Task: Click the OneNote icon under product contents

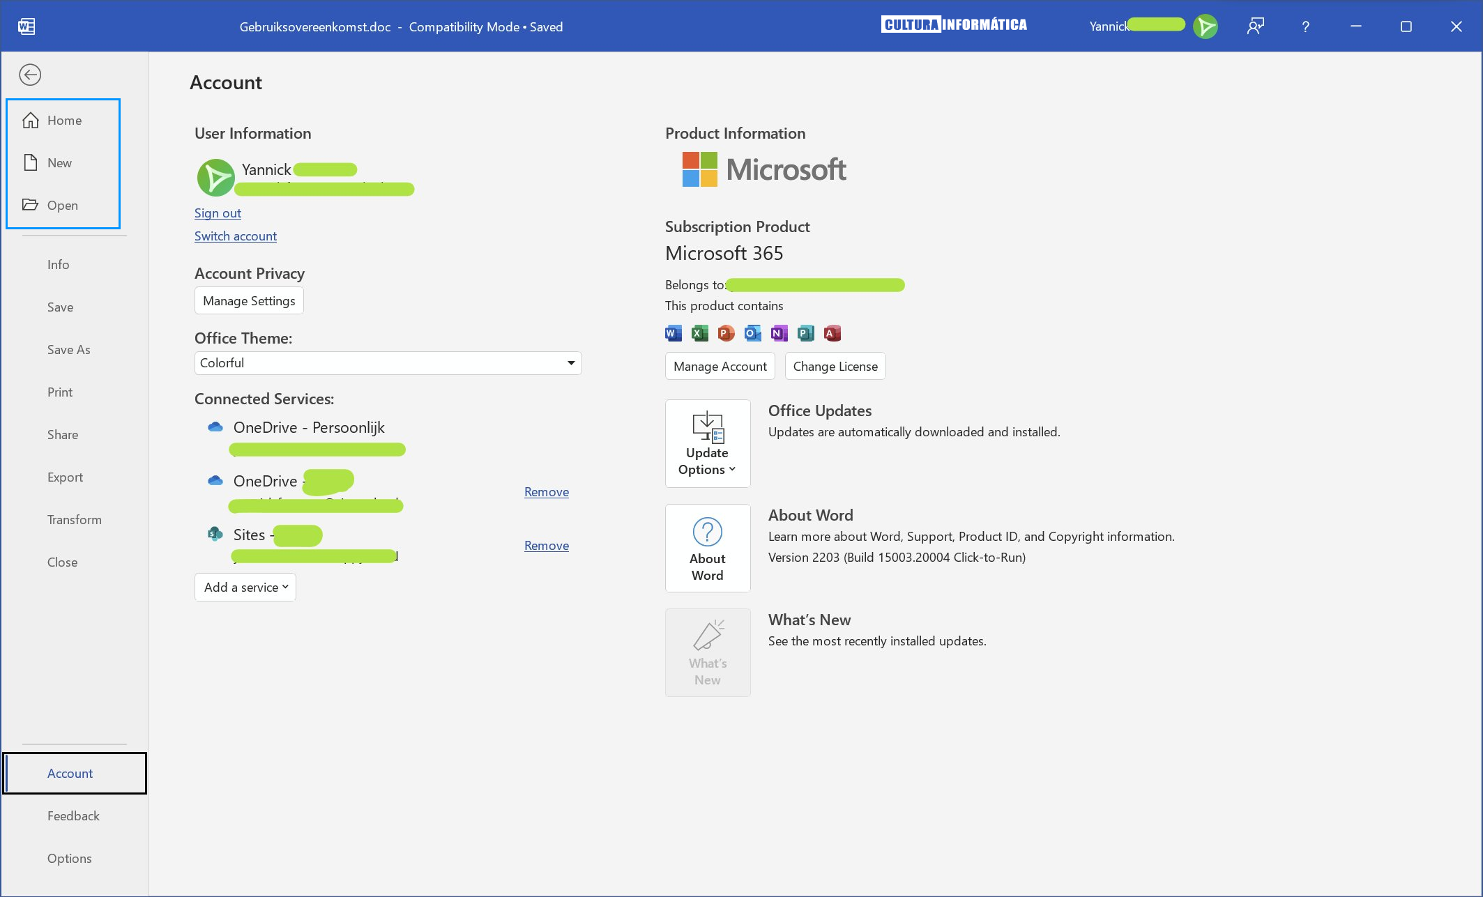Action: pos(779,333)
